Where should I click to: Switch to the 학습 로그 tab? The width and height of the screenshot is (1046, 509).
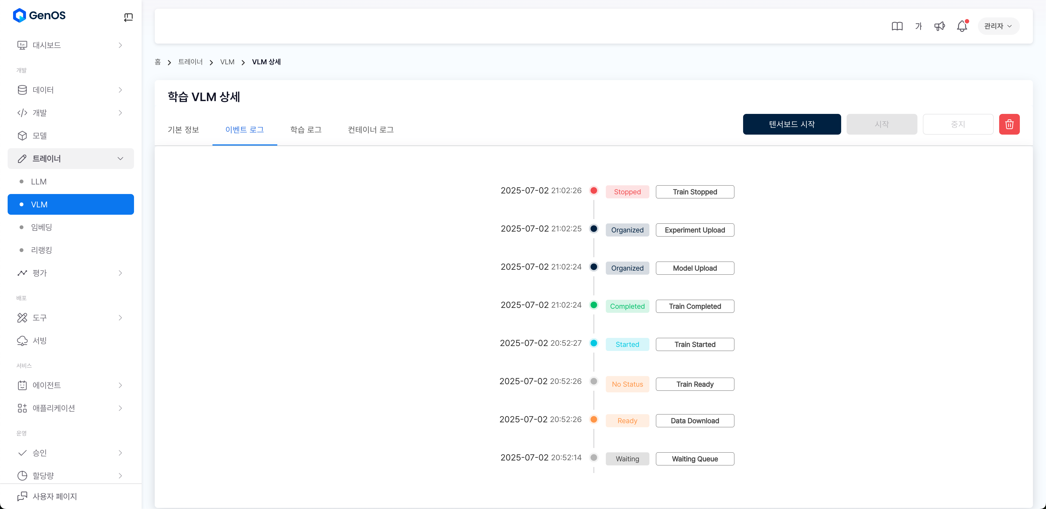click(x=306, y=130)
